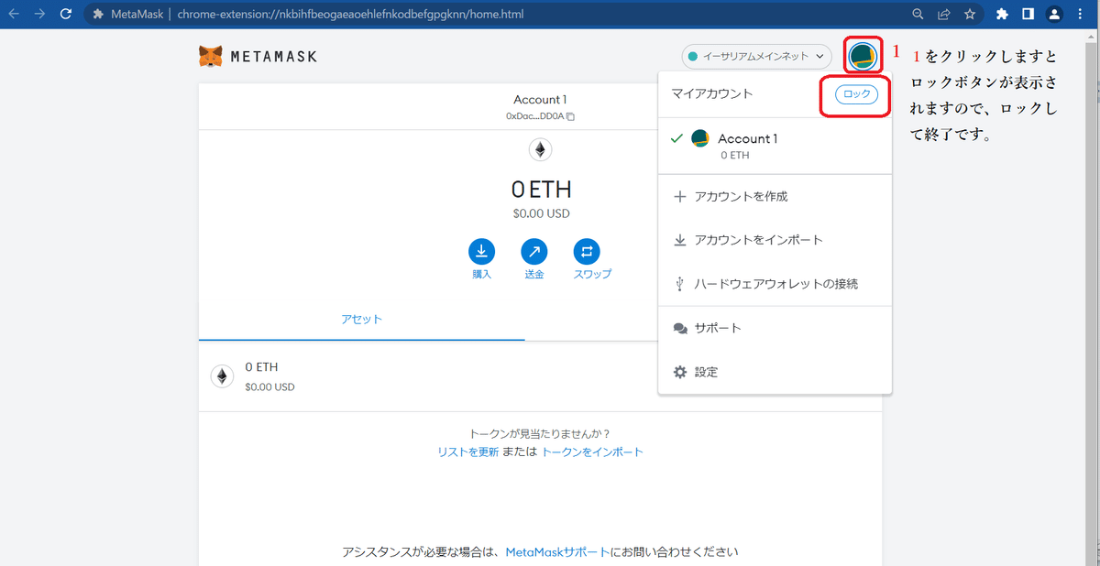Click リストを更新 link
Viewport: 1100px width, 566px height.
[x=468, y=452]
